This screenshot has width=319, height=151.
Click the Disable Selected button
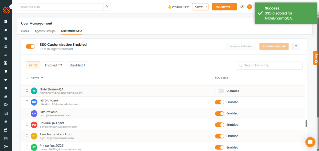[241, 46]
